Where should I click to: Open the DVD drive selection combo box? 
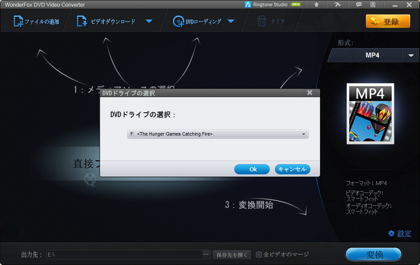(x=218, y=134)
